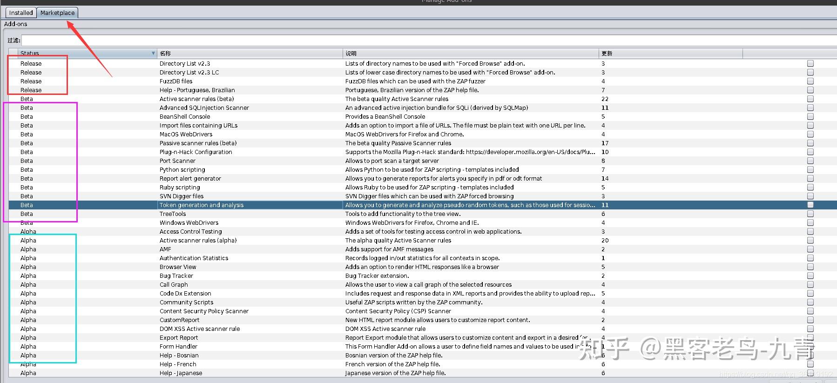Sort by the 更新 column header
This screenshot has height=383, width=837.
670,53
